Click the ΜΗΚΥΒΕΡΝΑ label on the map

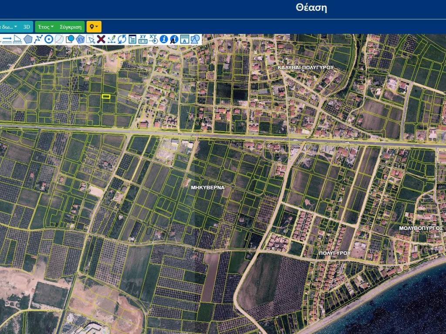click(x=207, y=188)
